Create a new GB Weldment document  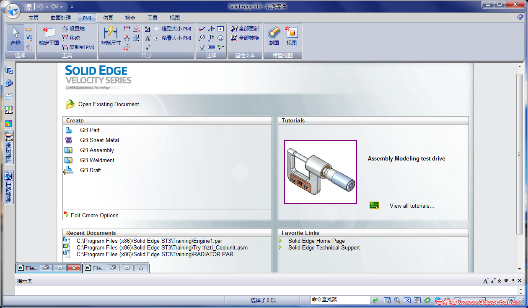tap(97, 160)
